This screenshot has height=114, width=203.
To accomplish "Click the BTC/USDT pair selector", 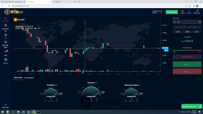I will (19, 20).
